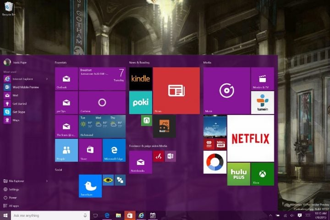This screenshot has width=330, height=220.
Task: Open the iHeartRadio small tile
Action: point(209,144)
